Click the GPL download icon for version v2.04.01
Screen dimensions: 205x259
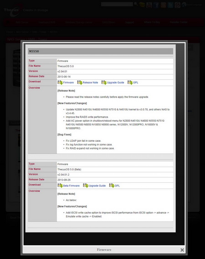130,83
